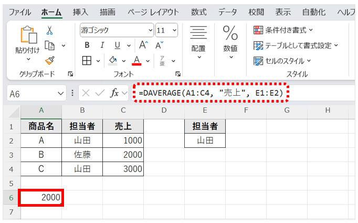
Task: Decrease font size with small A icon
Action: point(159,45)
